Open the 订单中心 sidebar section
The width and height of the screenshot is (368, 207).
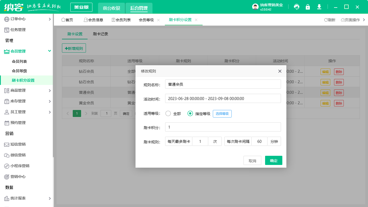click(16, 19)
